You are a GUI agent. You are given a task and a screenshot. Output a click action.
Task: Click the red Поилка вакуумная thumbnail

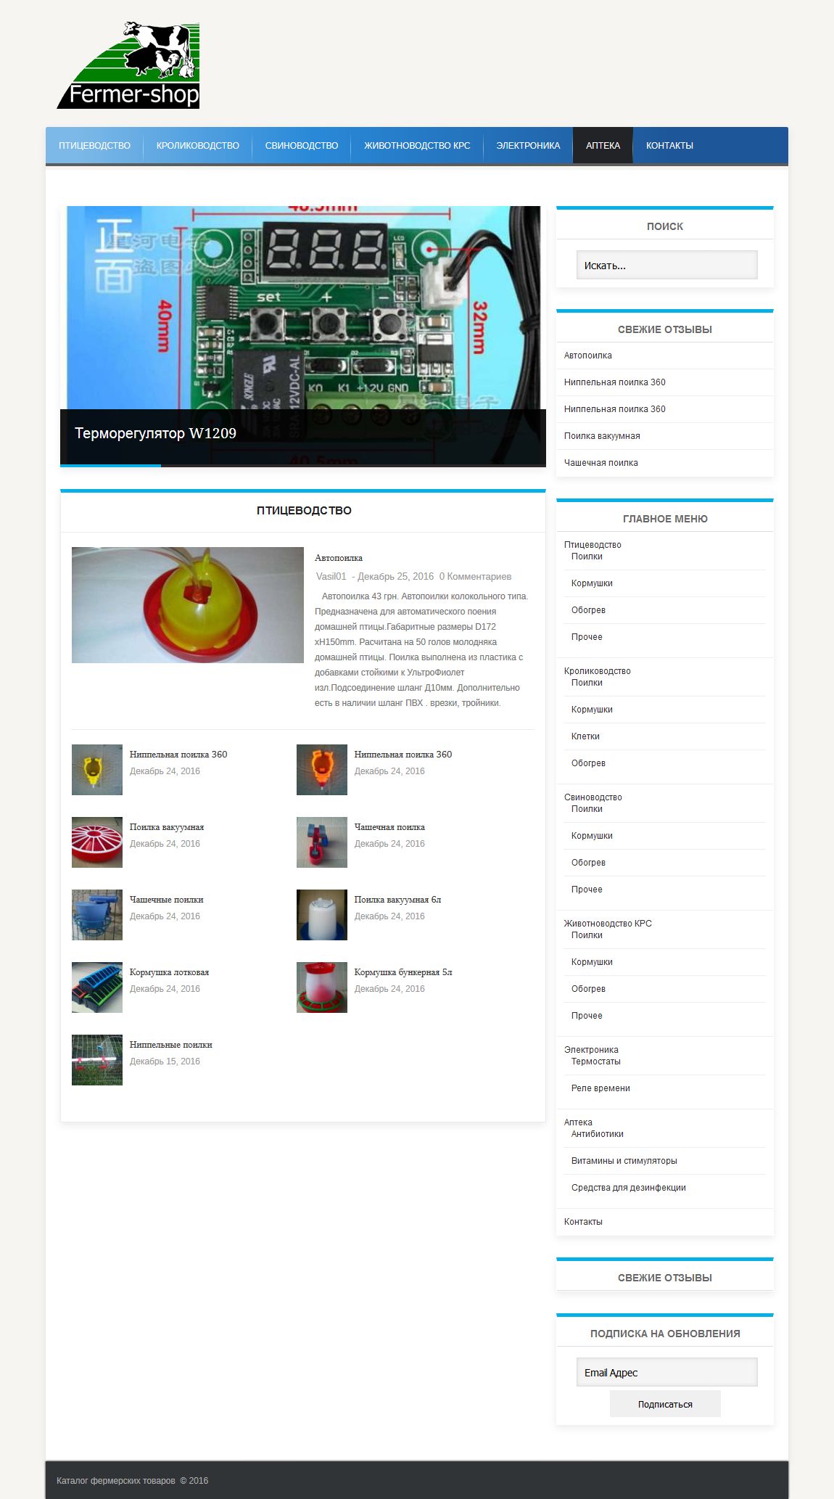pos(97,842)
